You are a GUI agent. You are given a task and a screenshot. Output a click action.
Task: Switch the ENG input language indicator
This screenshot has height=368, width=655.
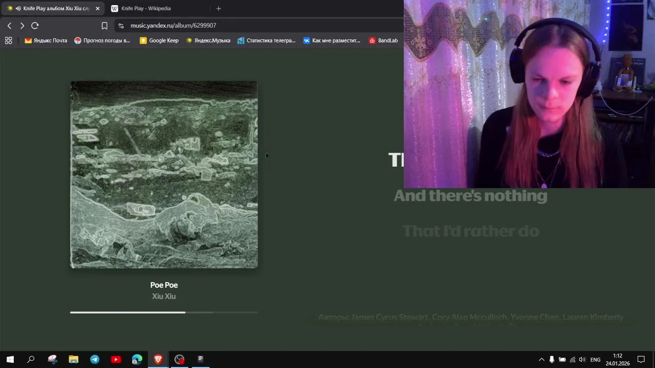595,359
